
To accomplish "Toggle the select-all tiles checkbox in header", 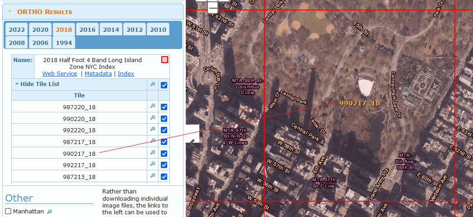I will pyautogui.click(x=164, y=85).
